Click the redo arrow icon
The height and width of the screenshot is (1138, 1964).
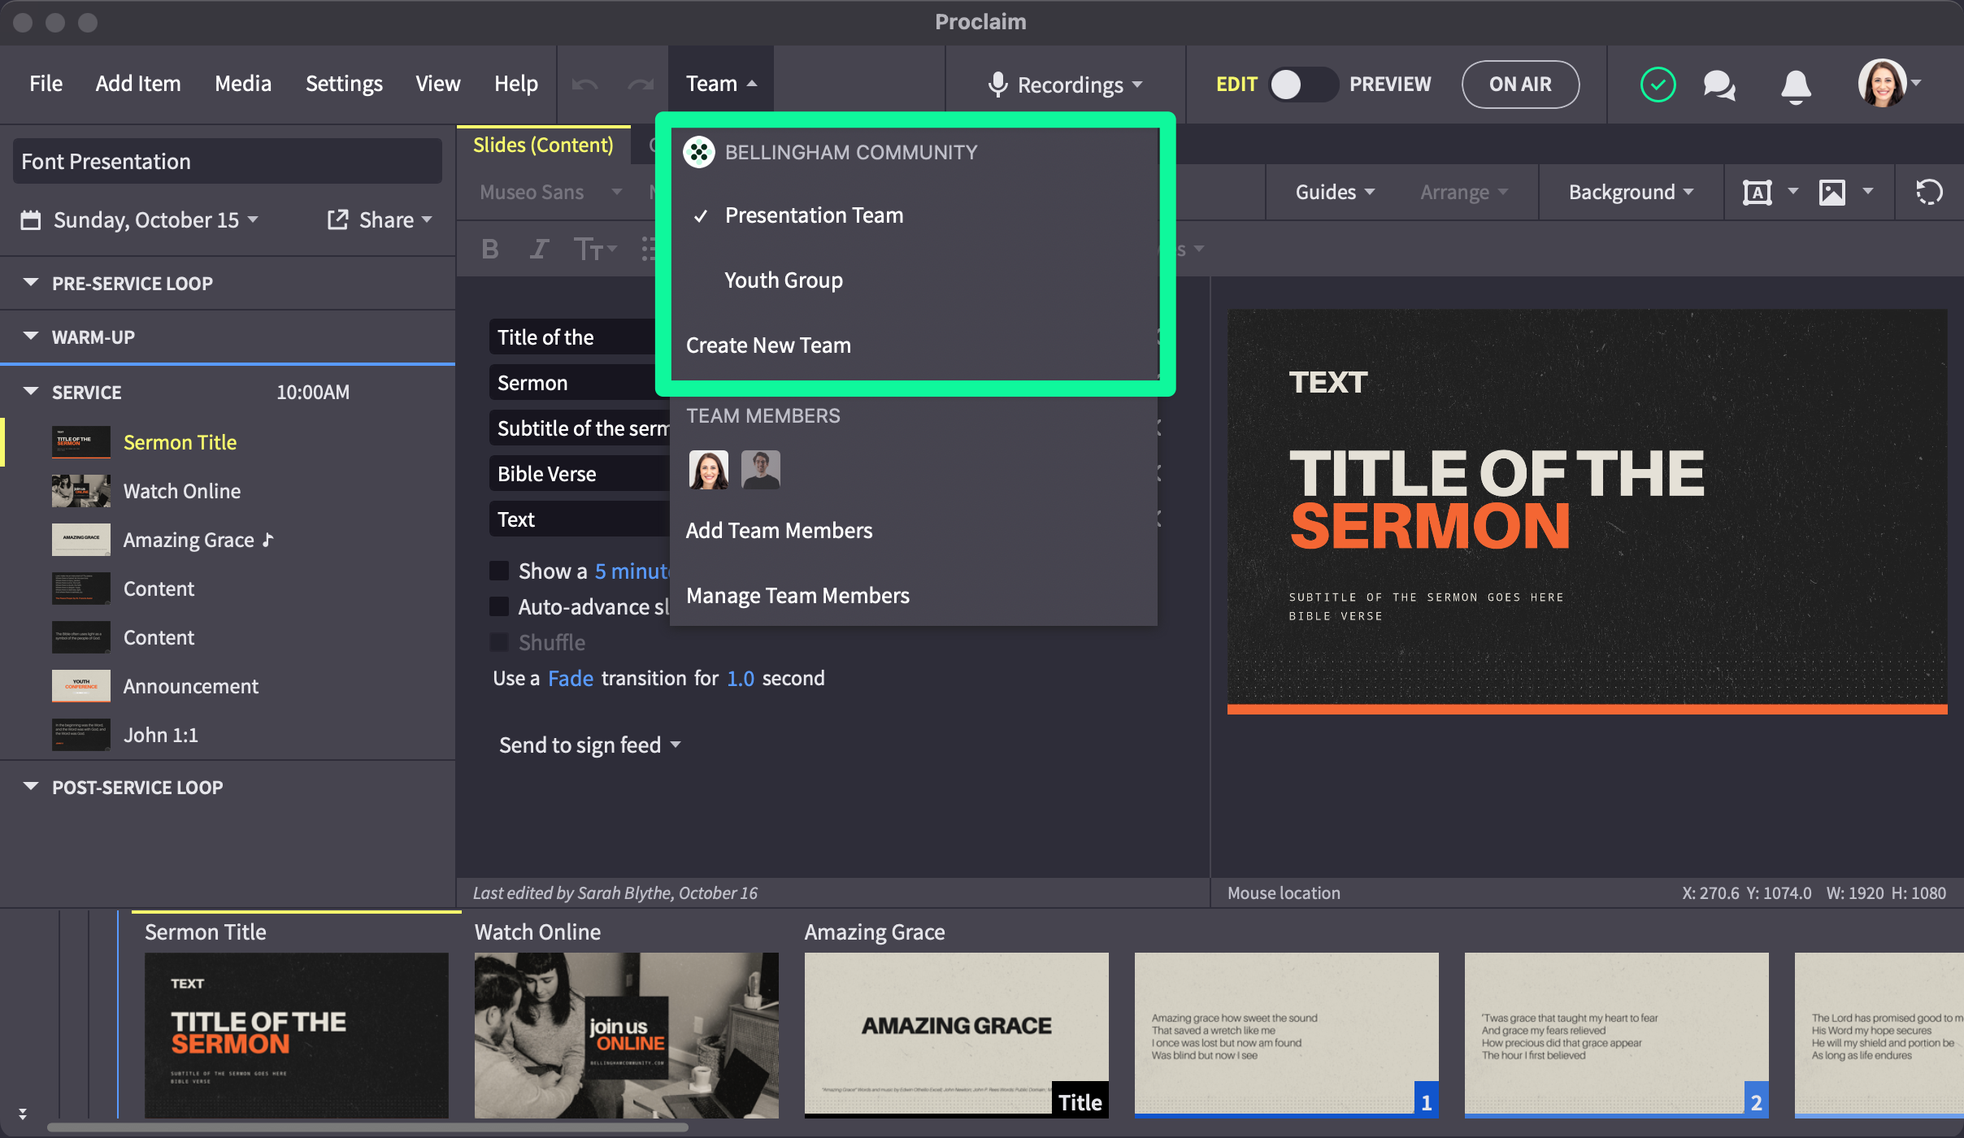pos(641,85)
